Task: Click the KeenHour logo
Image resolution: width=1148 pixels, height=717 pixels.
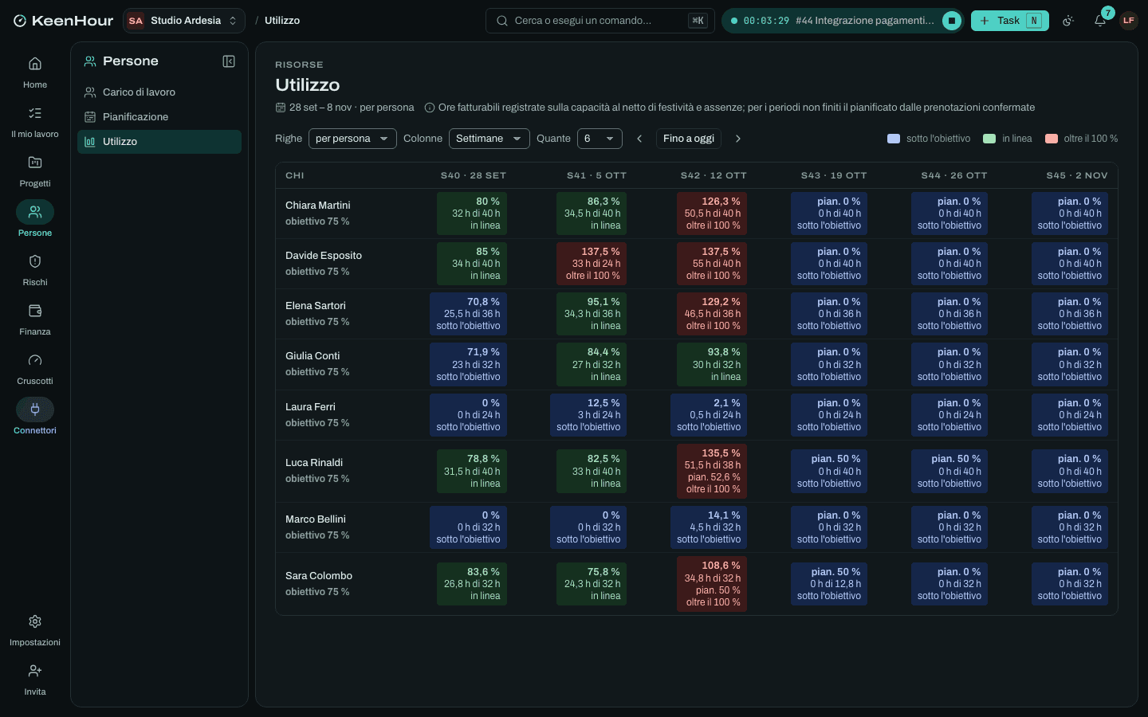Action: click(x=63, y=21)
